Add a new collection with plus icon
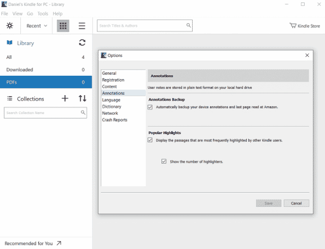The image size is (325, 249). tap(65, 99)
